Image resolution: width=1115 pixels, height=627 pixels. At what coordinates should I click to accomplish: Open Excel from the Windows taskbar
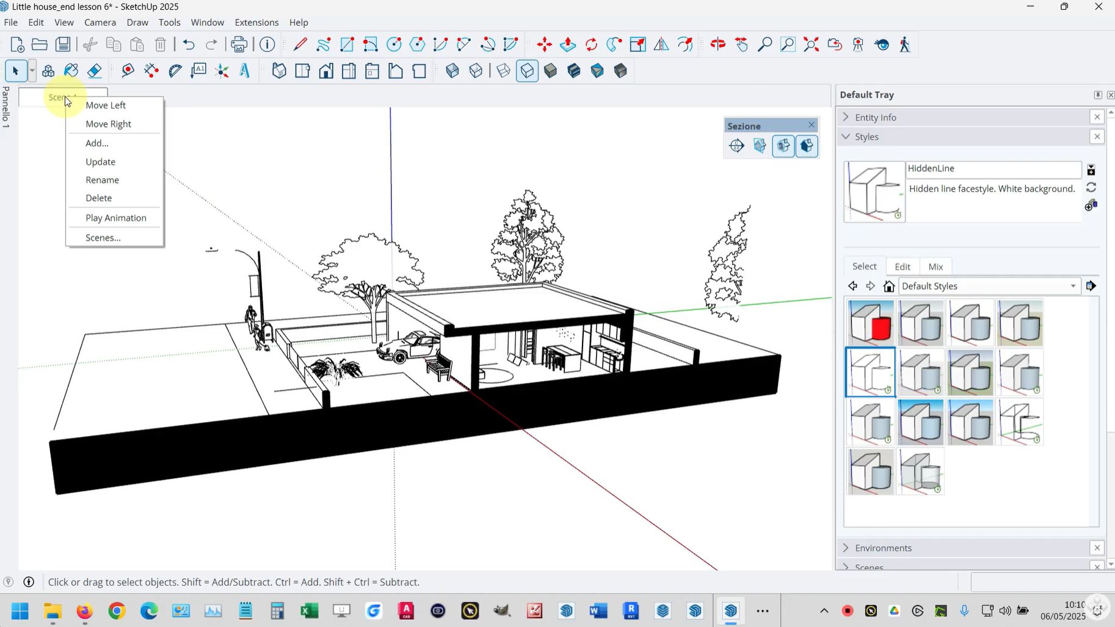pyautogui.click(x=309, y=611)
